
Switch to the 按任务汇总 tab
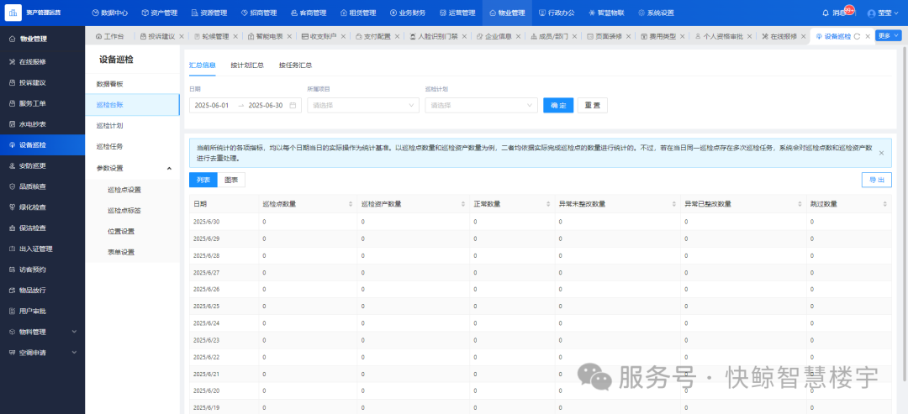point(295,66)
